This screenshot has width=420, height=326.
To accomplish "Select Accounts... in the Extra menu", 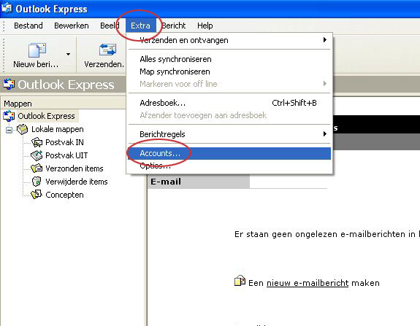I will [229, 153].
